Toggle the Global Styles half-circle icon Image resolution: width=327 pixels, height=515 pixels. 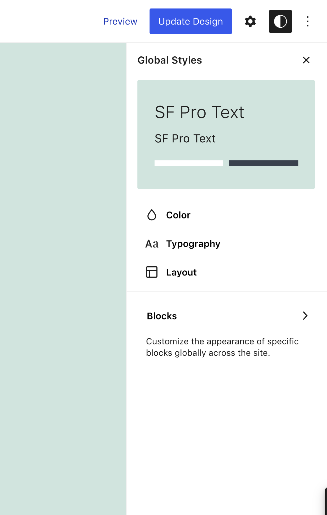(280, 21)
